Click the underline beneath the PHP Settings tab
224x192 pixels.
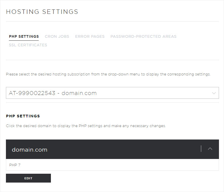[24, 41]
